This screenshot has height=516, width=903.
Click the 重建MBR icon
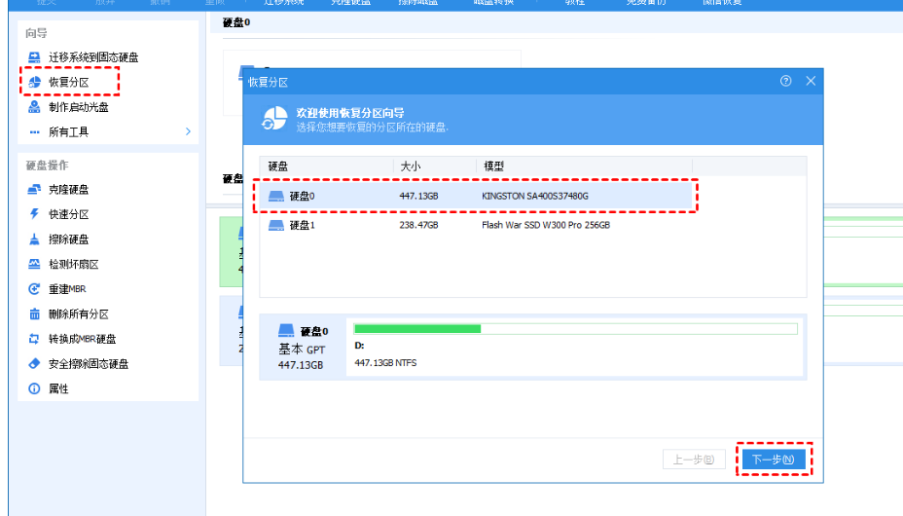(x=35, y=289)
